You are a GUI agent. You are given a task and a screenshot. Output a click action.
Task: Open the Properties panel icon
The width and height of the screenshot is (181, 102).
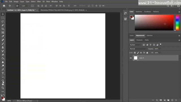click(x=125, y=19)
